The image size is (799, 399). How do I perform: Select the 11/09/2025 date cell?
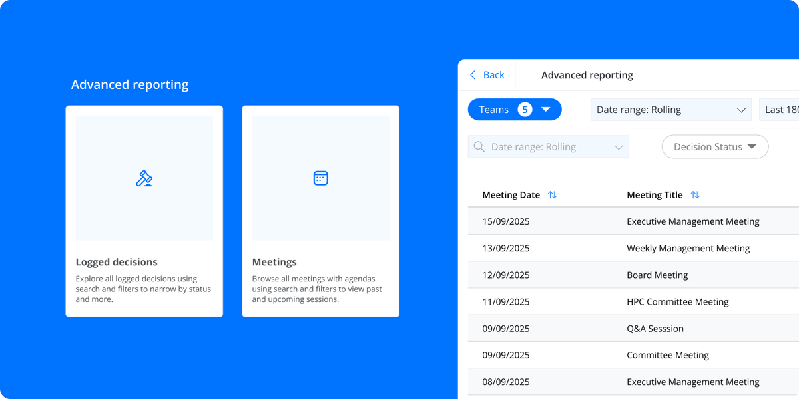point(506,301)
